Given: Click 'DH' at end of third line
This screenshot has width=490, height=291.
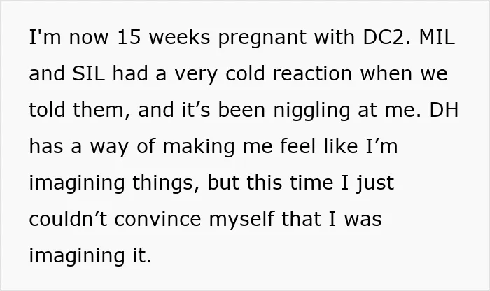Looking at the screenshot, I should [x=444, y=110].
